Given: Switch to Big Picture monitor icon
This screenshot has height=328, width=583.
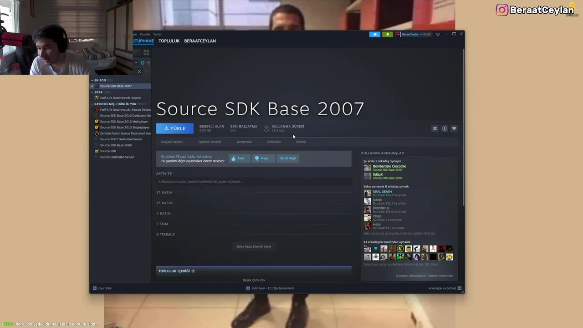Looking at the screenshot, I should (438, 34).
